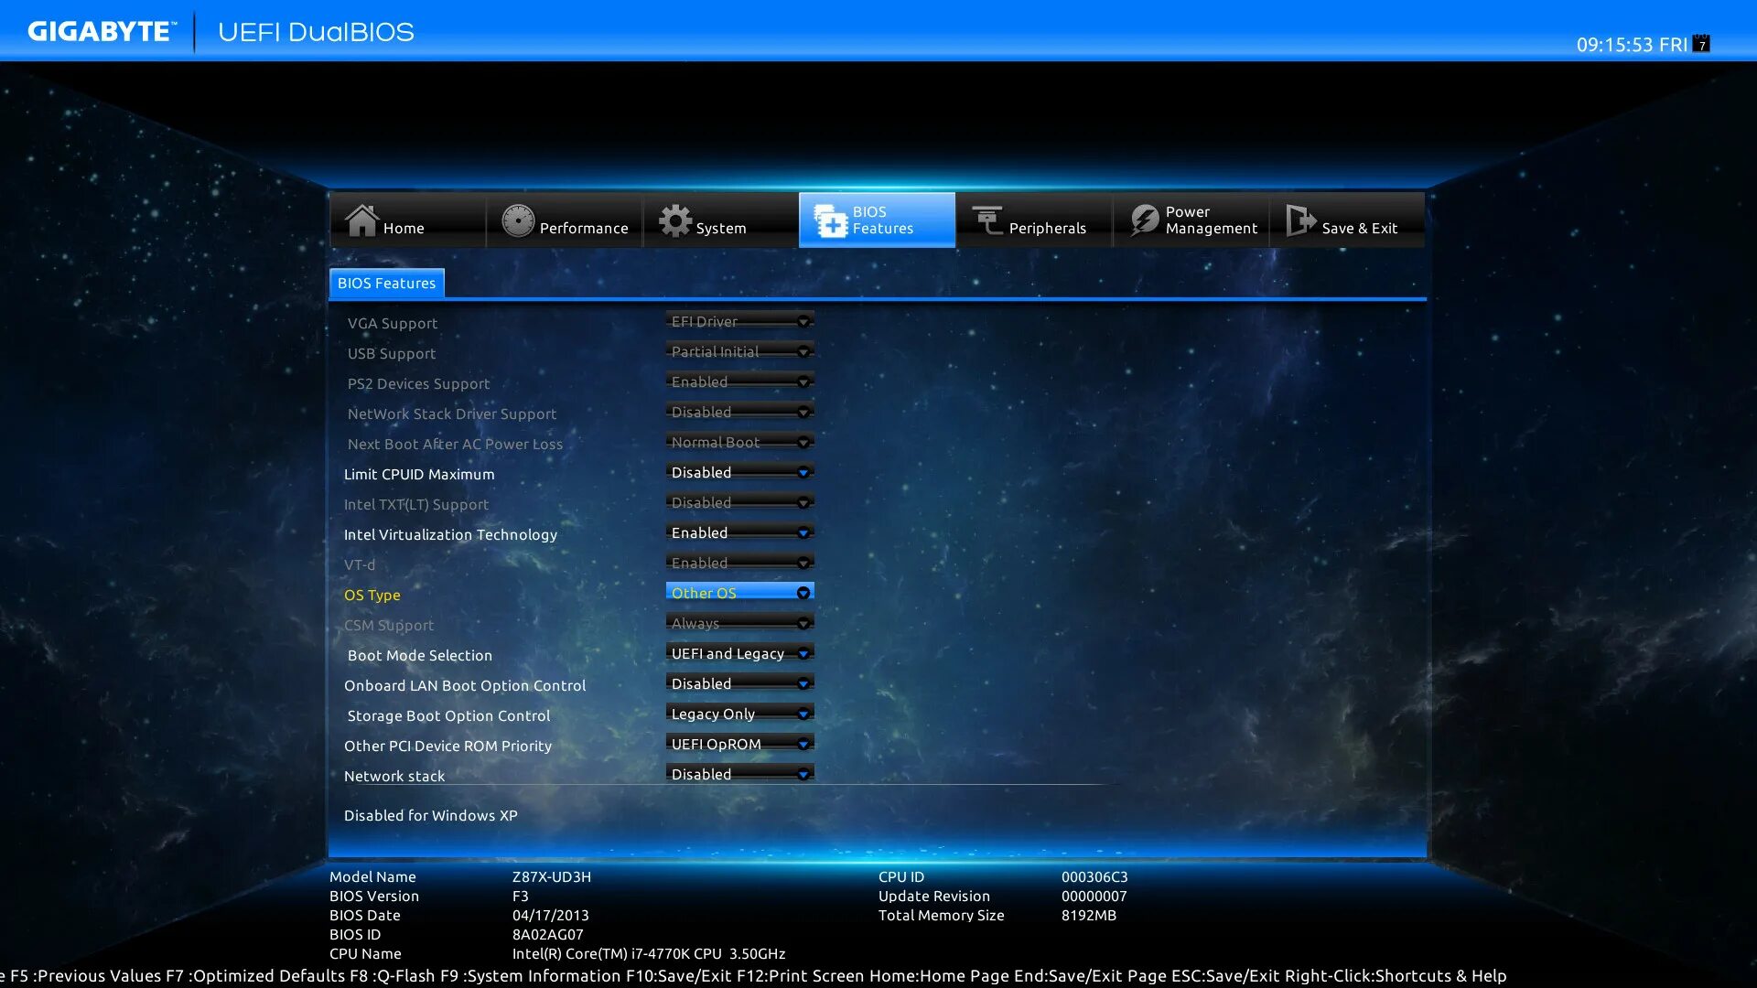Expand the Storage Boot Option Control dropdown

[739, 714]
